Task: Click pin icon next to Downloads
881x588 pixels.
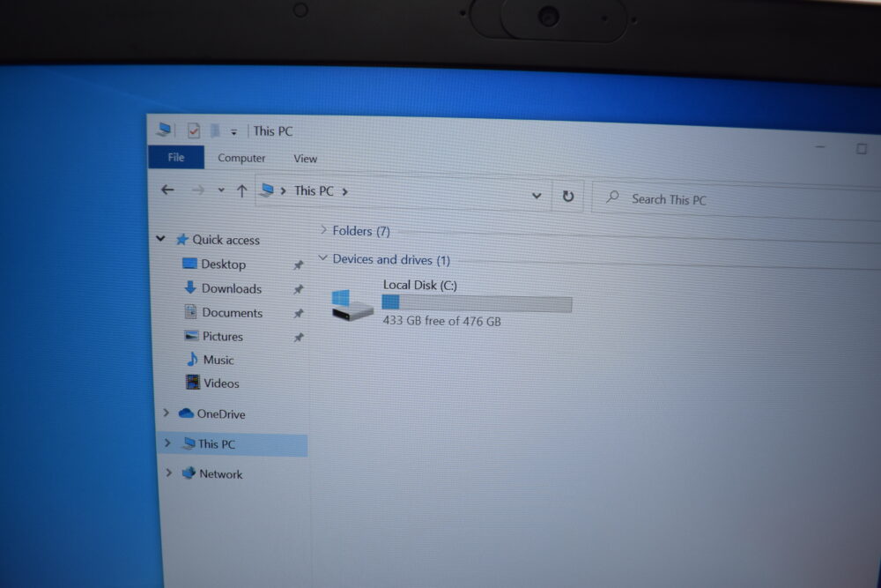Action: [299, 289]
